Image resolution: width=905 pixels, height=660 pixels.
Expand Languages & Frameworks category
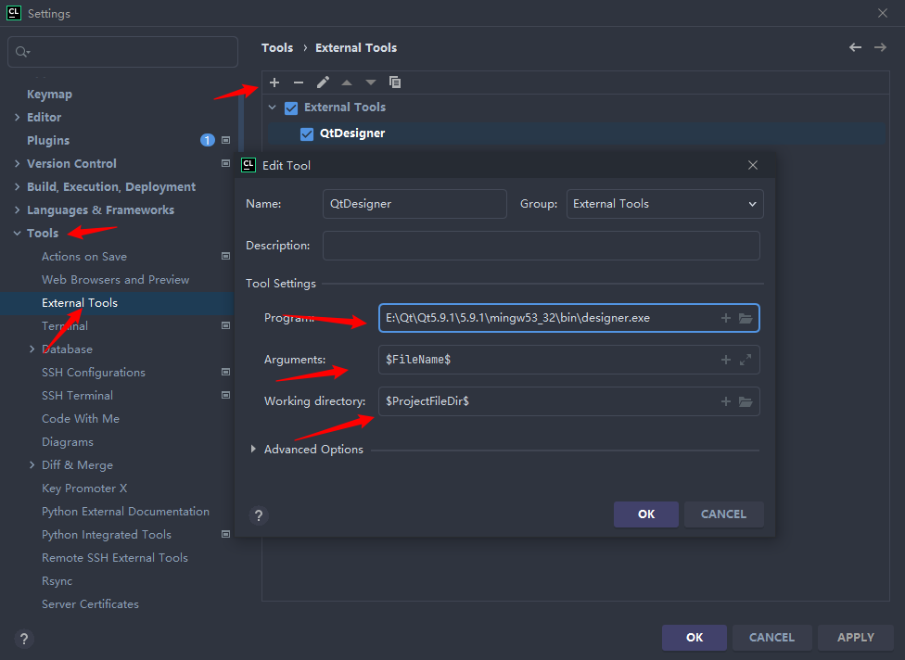point(17,210)
